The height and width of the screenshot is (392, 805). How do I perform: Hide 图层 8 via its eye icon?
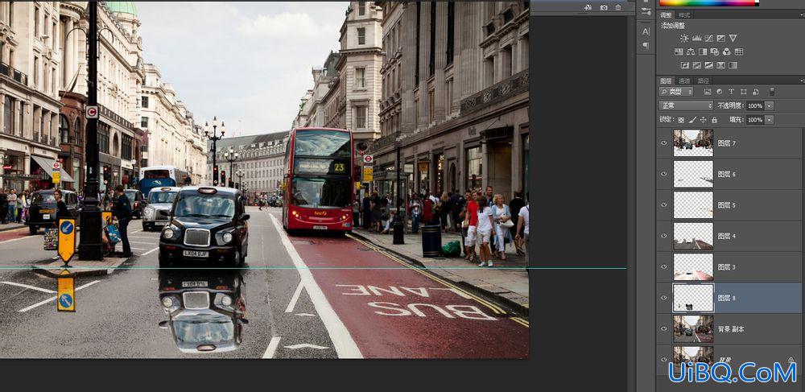click(664, 298)
